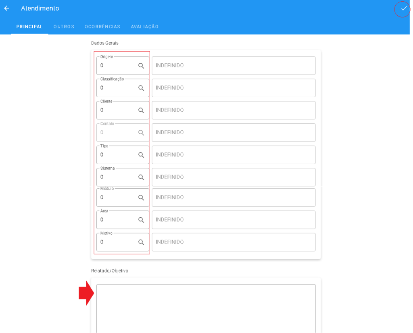Open the Tipo lookup search icon
This screenshot has width=413, height=333.
(x=141, y=155)
